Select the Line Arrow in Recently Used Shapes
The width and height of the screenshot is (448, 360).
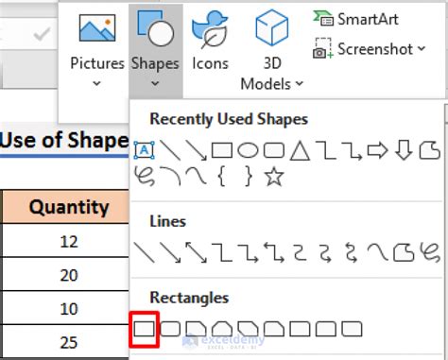(196, 150)
